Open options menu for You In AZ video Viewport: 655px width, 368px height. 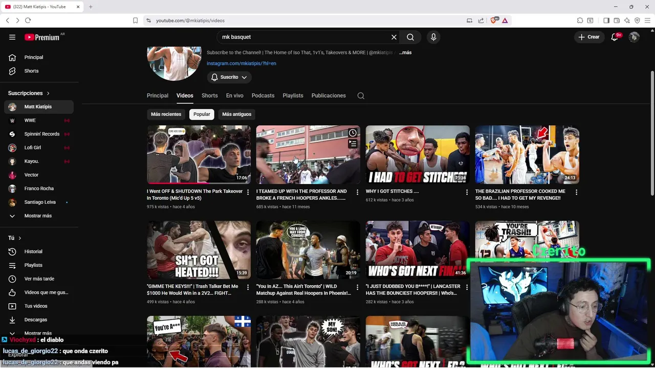(358, 288)
